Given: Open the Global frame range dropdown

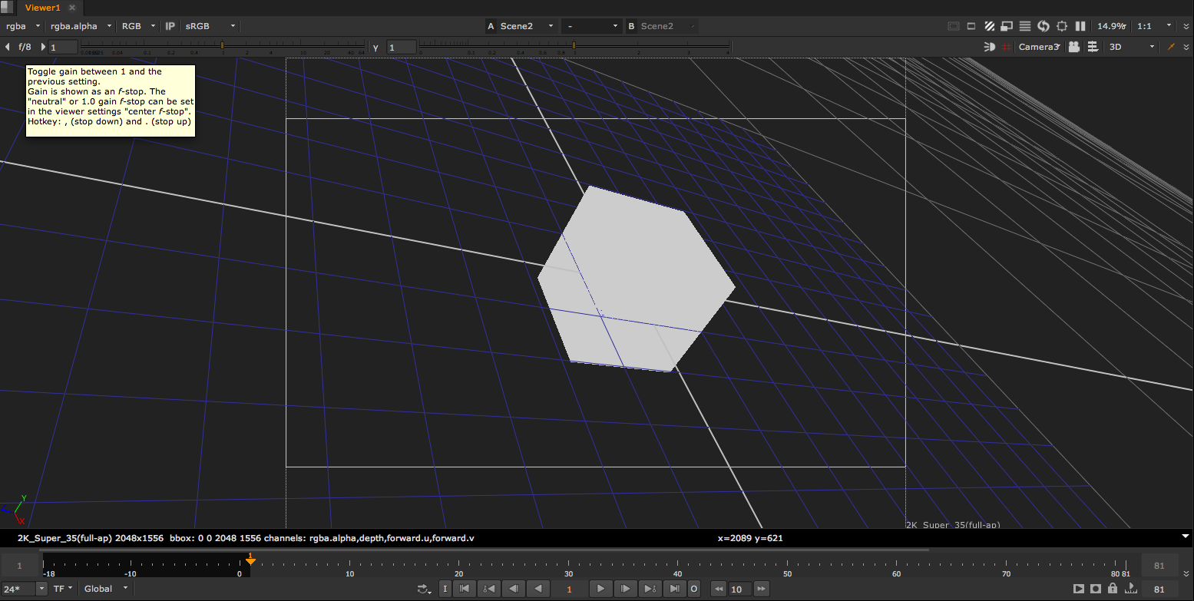Looking at the screenshot, I should tap(104, 589).
